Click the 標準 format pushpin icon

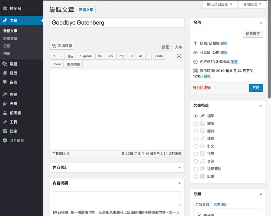click(x=202, y=116)
